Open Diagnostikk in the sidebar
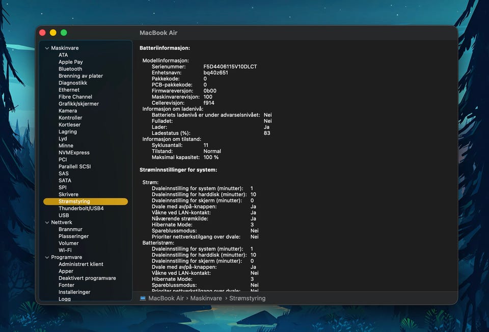The image size is (489, 332). coord(73,83)
